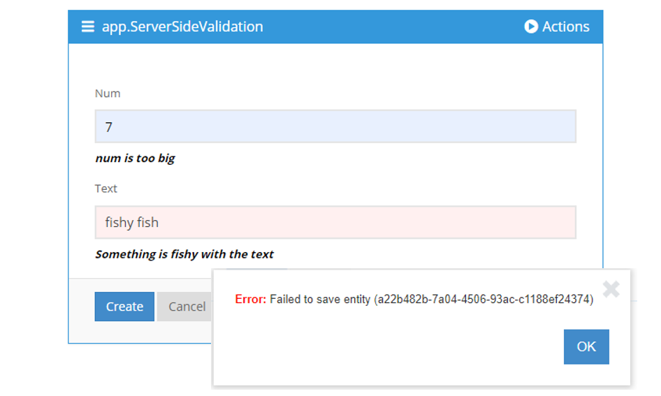Click the app.ServerSideValidation title
Image resolution: width=661 pixels, height=396 pixels.
click(182, 27)
